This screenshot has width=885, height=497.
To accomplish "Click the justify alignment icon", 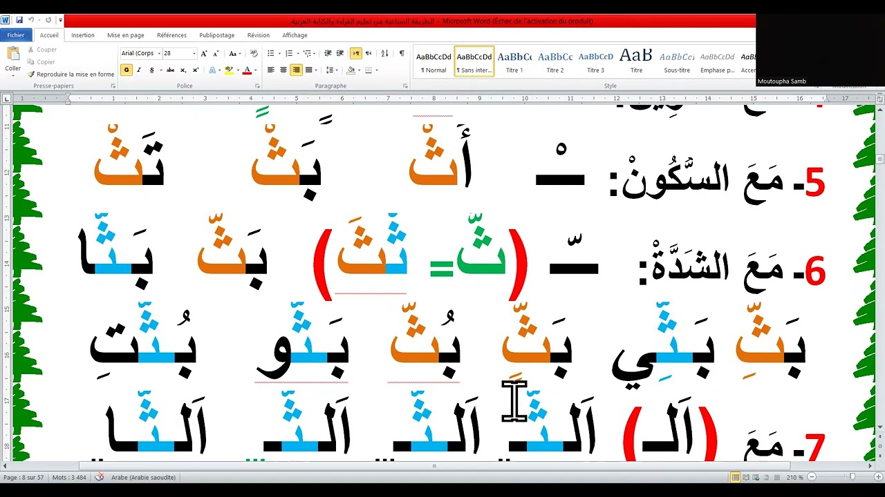I will point(308,70).
